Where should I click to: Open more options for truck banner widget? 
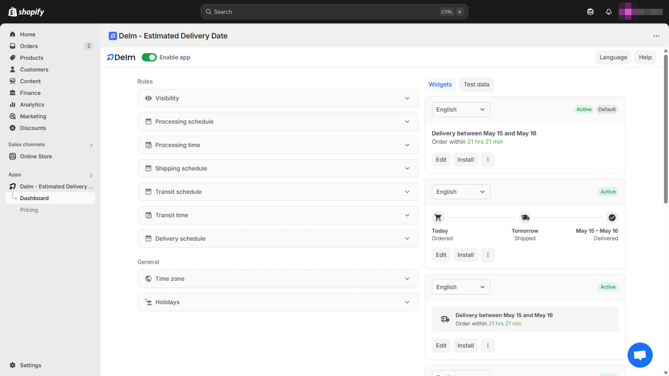tap(488, 346)
